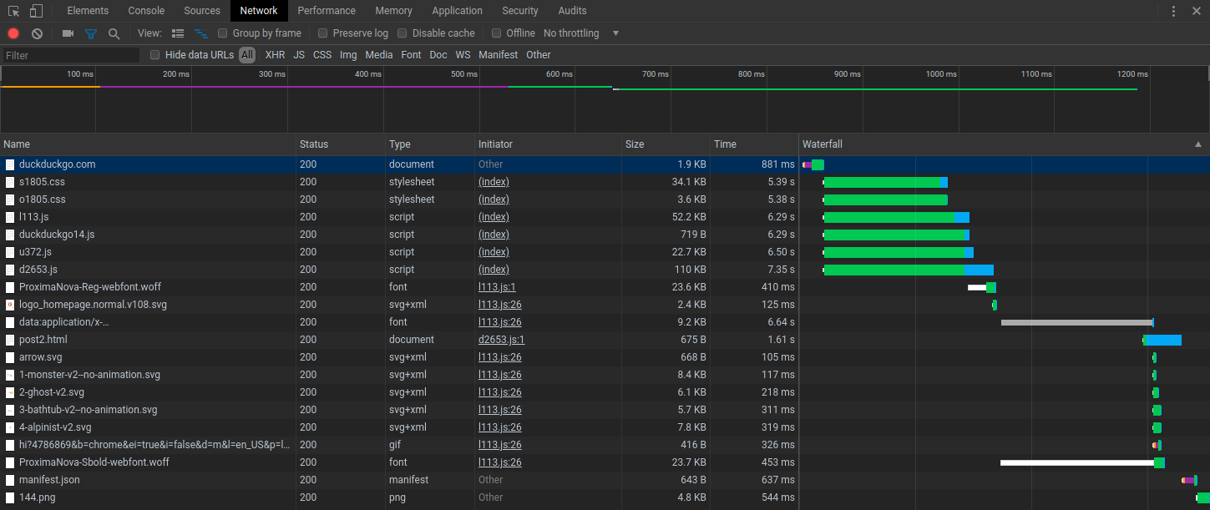Screen dimensions: 1210x510
Task: Follow d2653.js:1 initiator link for post2.html
Action: click(501, 340)
